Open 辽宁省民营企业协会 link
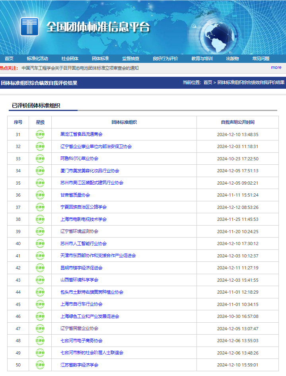This screenshot has width=286, height=376. (x=79, y=329)
